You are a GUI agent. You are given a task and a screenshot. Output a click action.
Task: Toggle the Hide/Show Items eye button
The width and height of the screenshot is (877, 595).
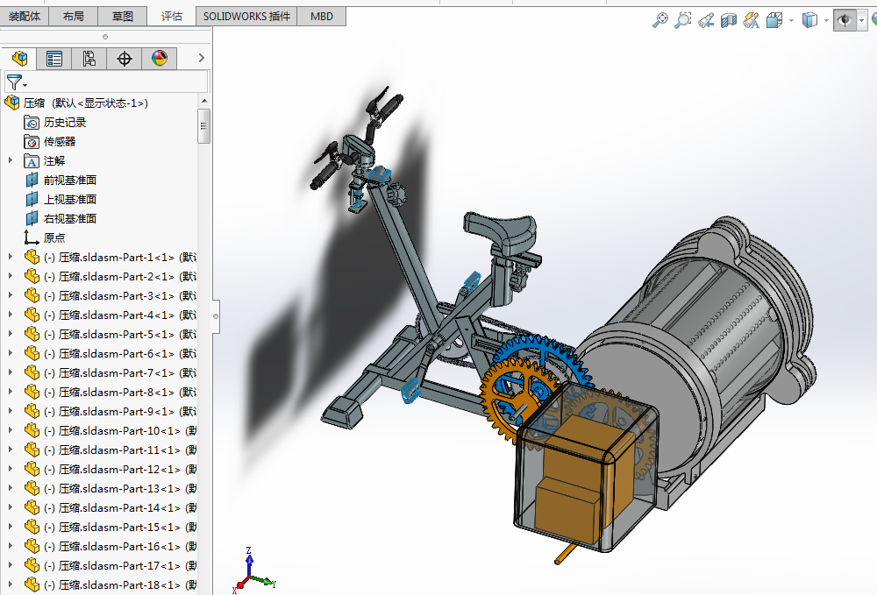click(845, 20)
